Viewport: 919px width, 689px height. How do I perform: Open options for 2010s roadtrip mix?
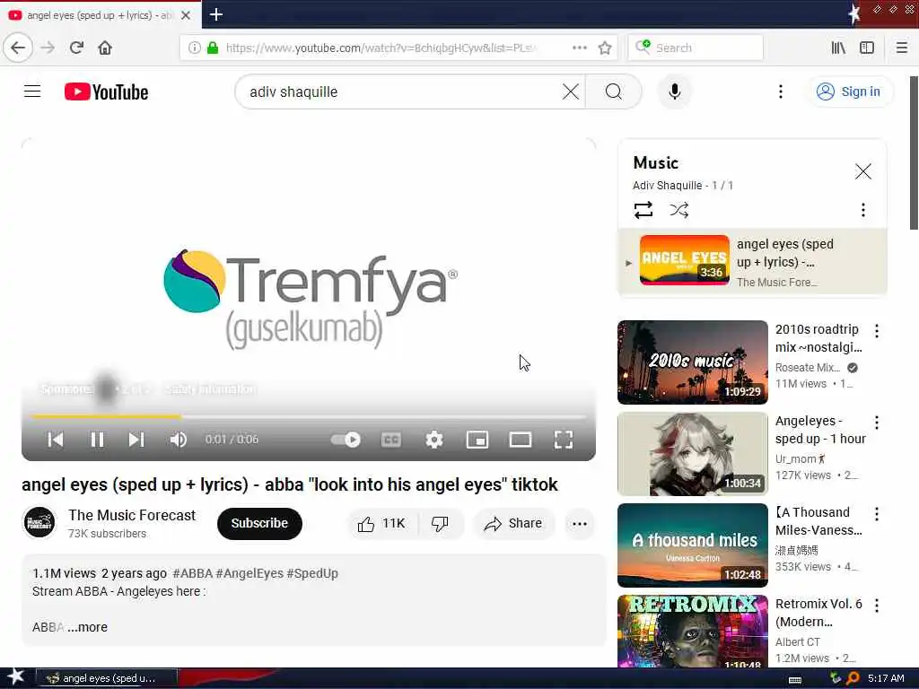(x=877, y=331)
